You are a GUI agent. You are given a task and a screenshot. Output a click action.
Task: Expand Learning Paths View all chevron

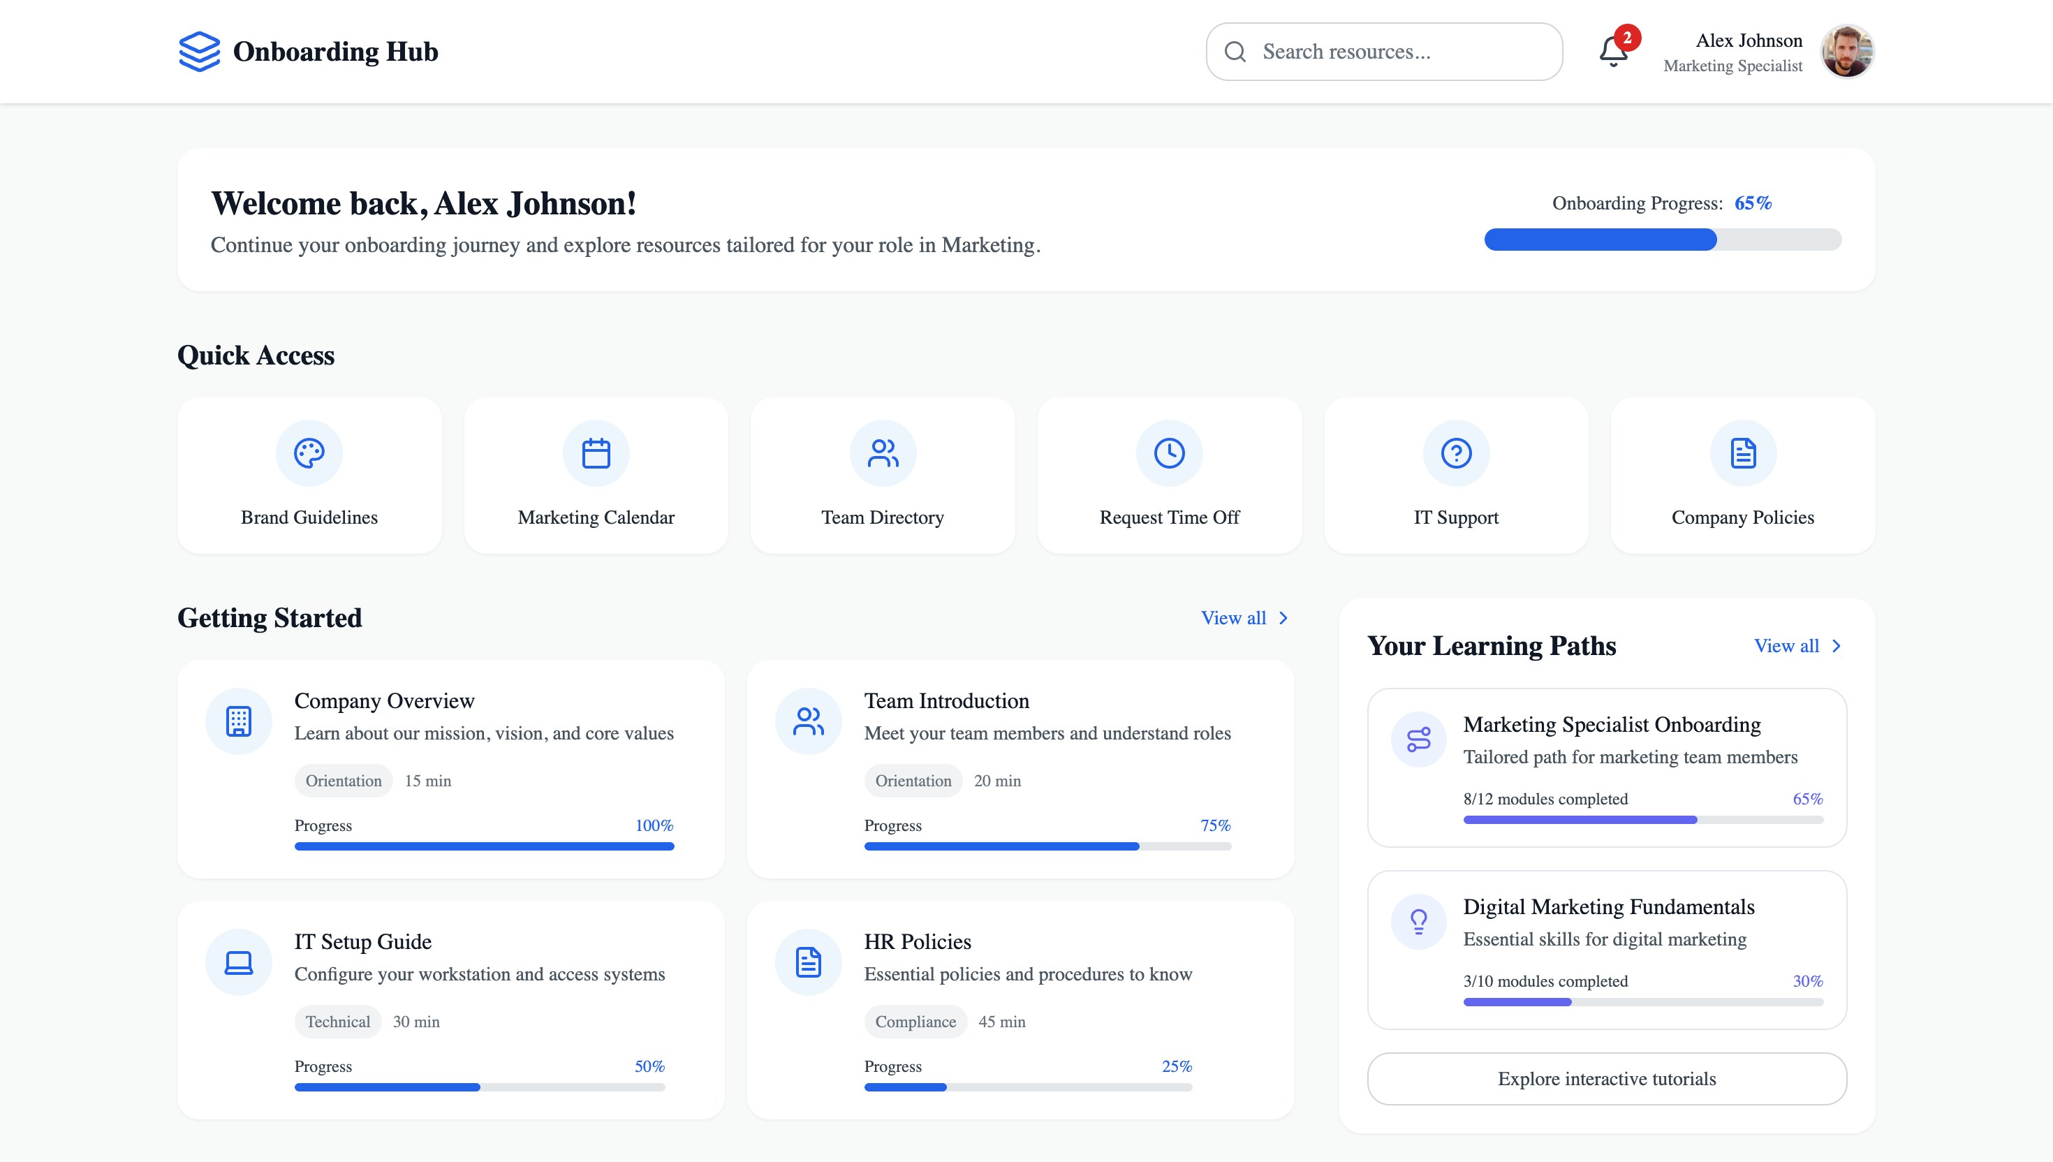click(x=1836, y=647)
